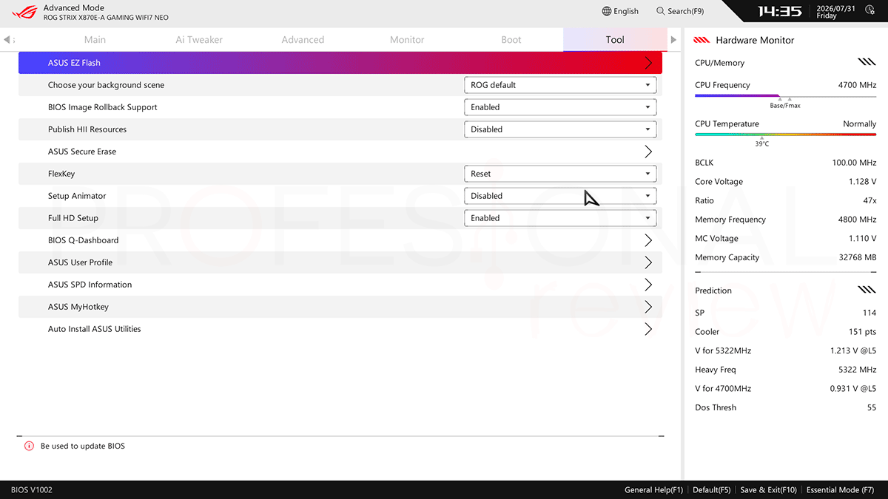Open Full HD Setup dropdown
The width and height of the screenshot is (888, 499).
[560, 218]
